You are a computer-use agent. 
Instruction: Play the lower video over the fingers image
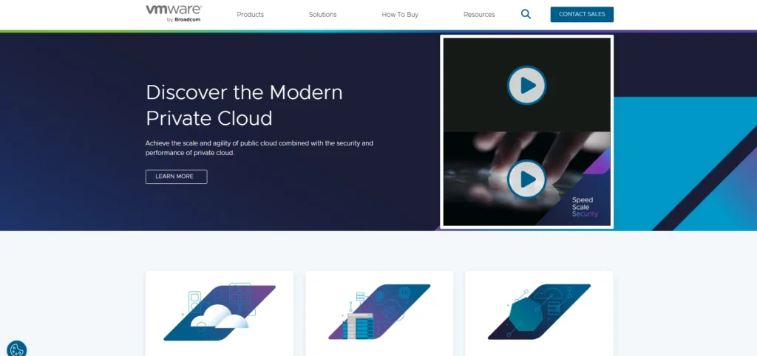click(526, 179)
